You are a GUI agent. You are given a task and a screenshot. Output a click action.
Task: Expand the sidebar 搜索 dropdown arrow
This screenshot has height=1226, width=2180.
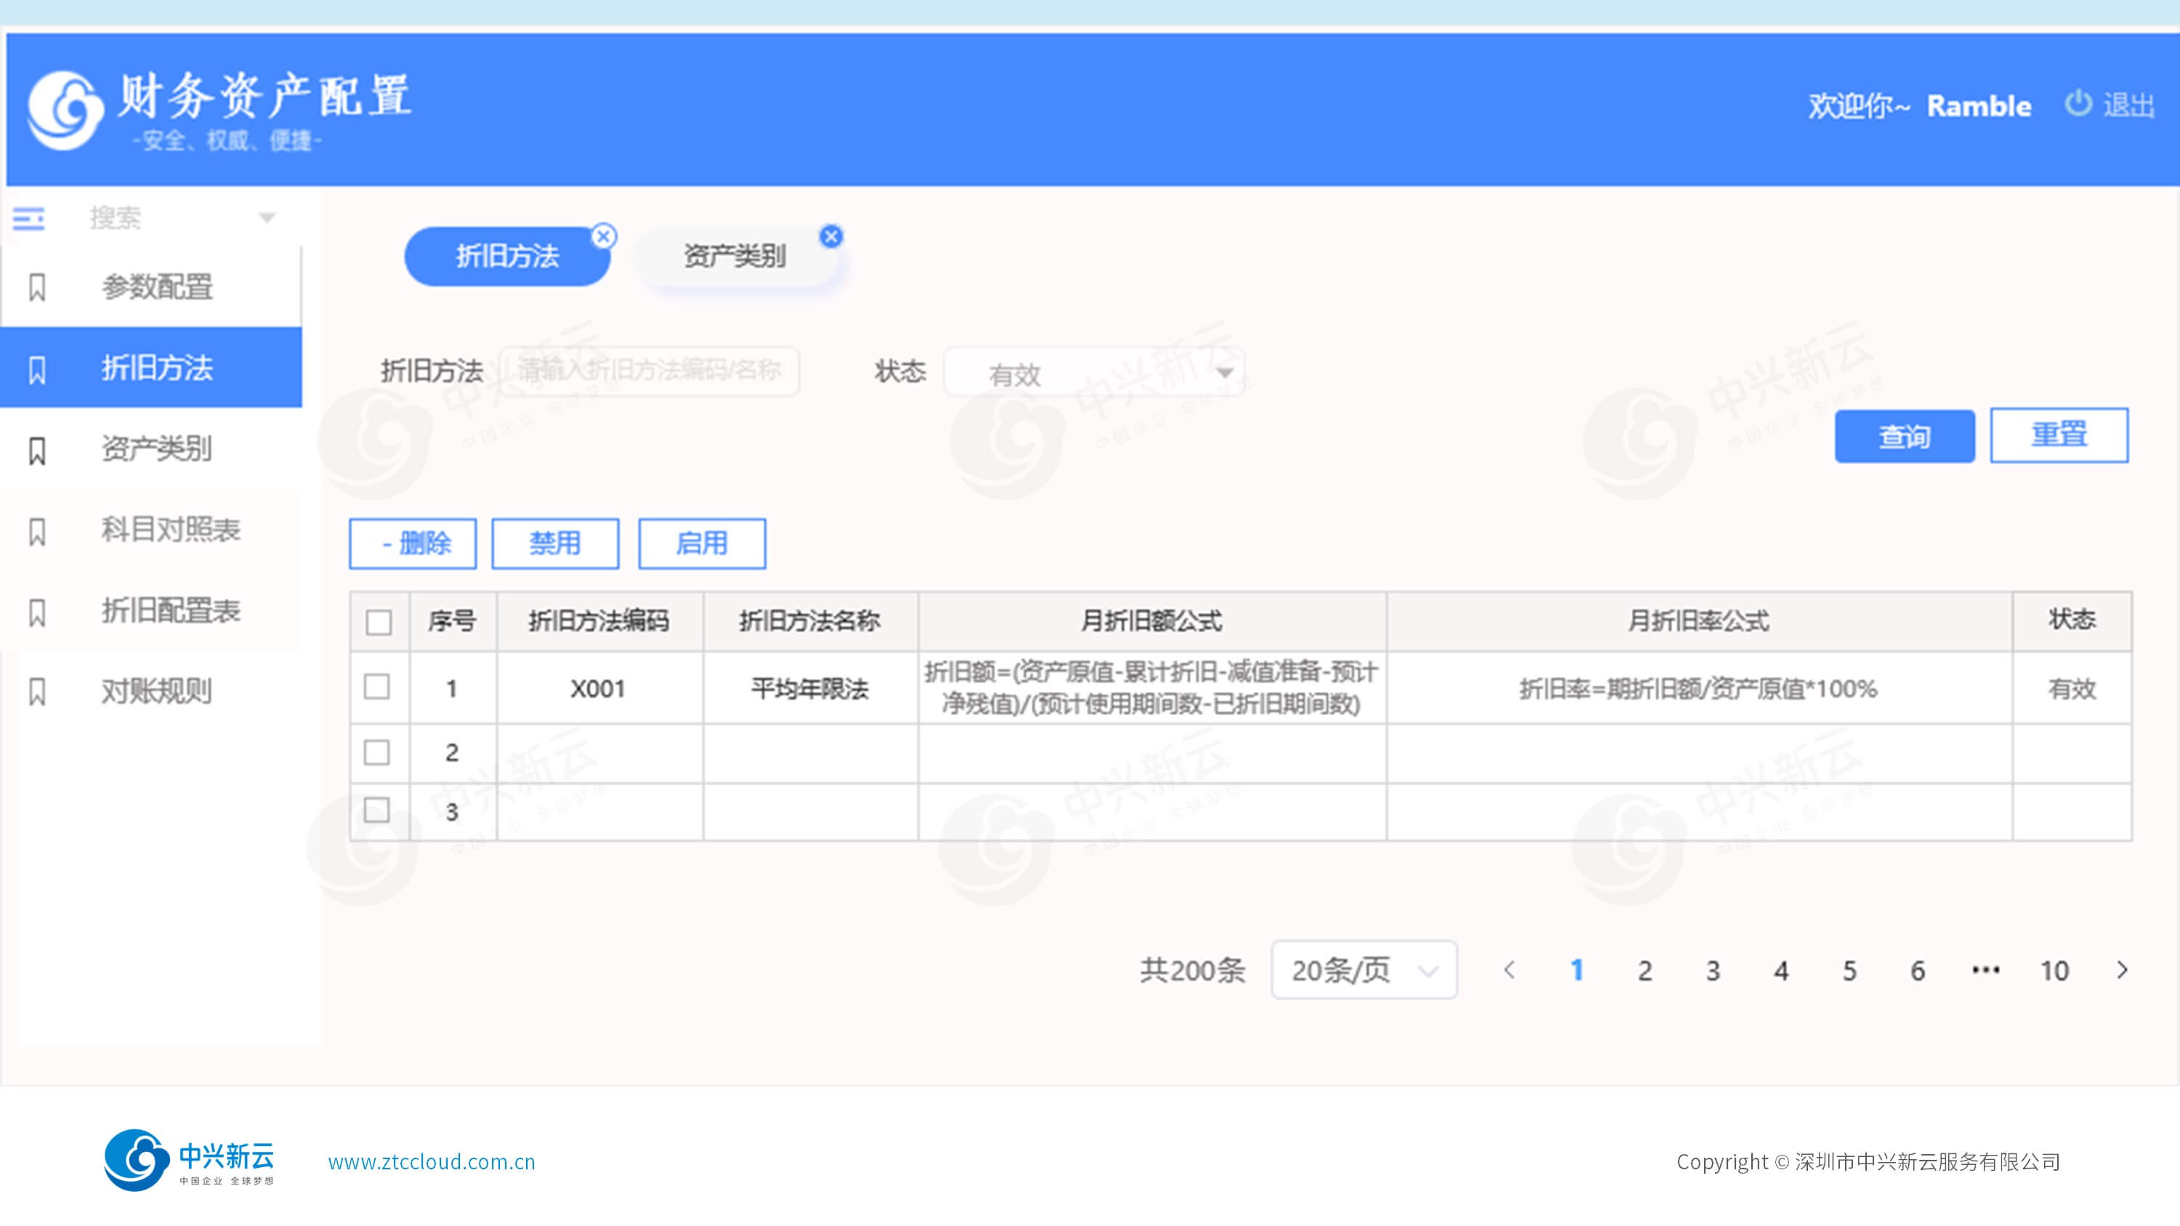tap(267, 218)
